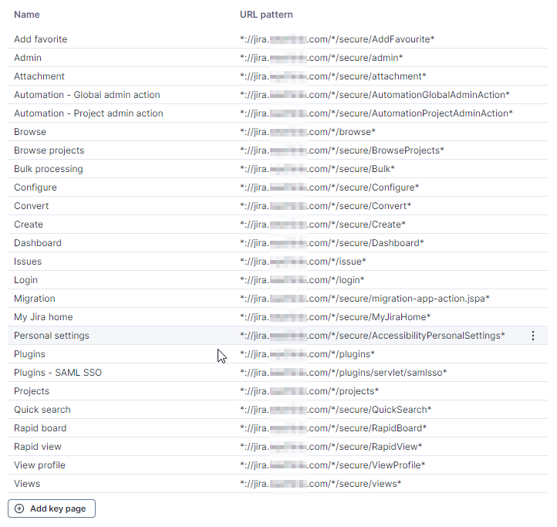Sort by the Name column header
This screenshot has height=527, width=557.
(27, 15)
